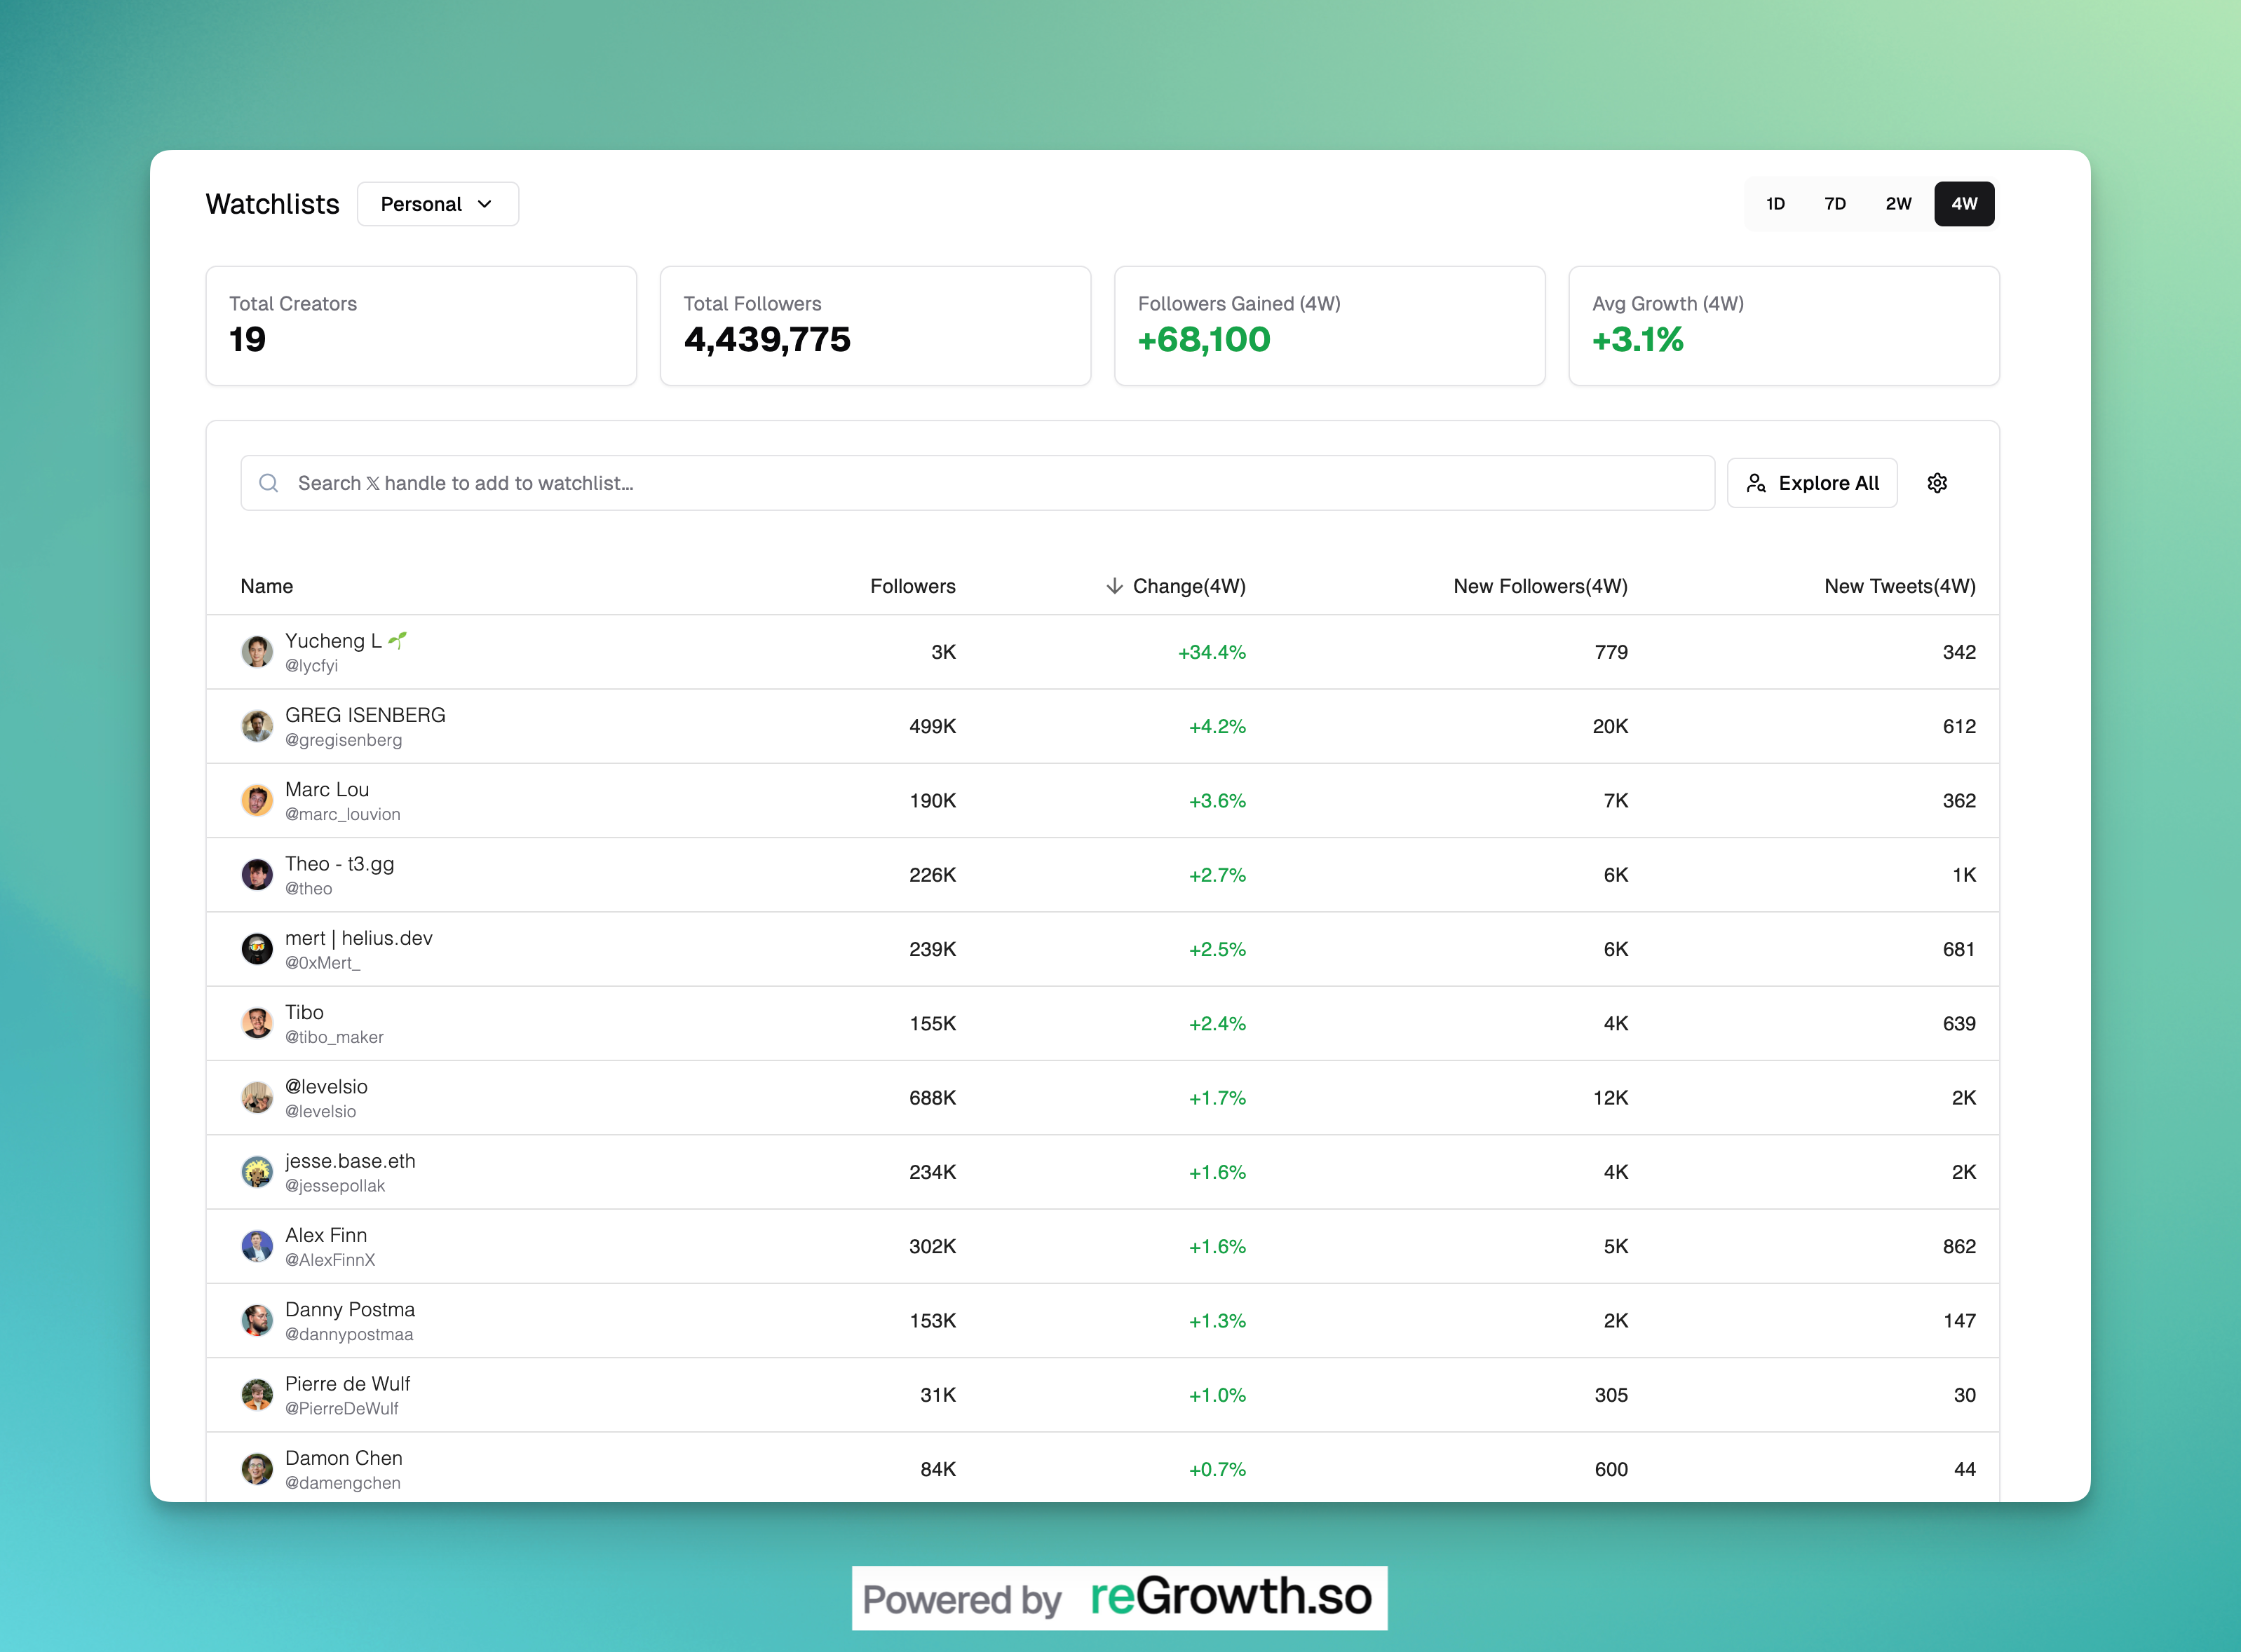The height and width of the screenshot is (1652, 2241).
Task: Open the watchlist settings gear icon
Action: (x=1937, y=483)
